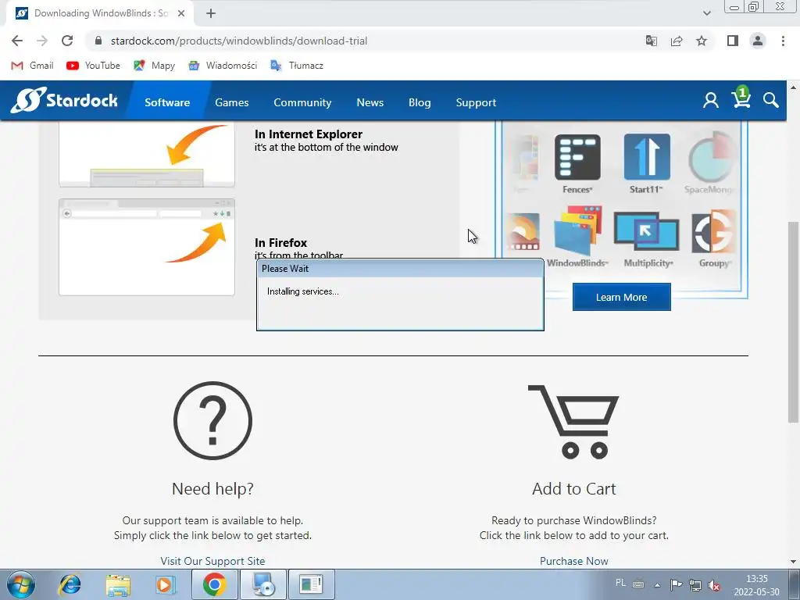Click the 'Installing services...' status text
The width and height of the screenshot is (800, 600).
coord(302,291)
